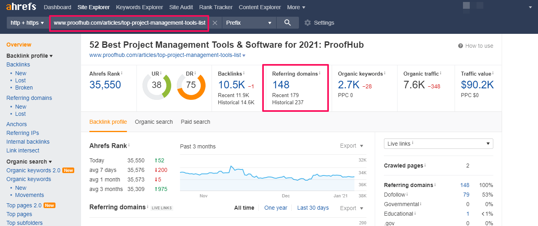Select the One year time range
The height and width of the screenshot is (226, 538).
[x=275, y=208]
